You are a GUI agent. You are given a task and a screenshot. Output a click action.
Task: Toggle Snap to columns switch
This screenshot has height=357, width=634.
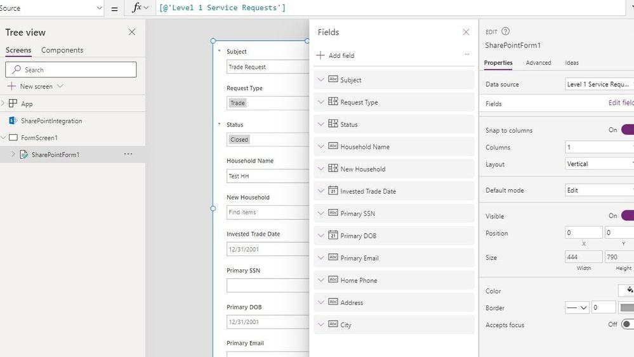626,130
